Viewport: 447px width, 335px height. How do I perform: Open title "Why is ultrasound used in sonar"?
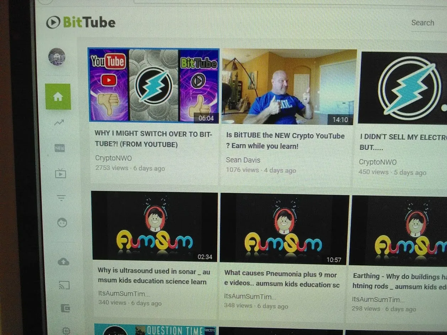(x=154, y=276)
